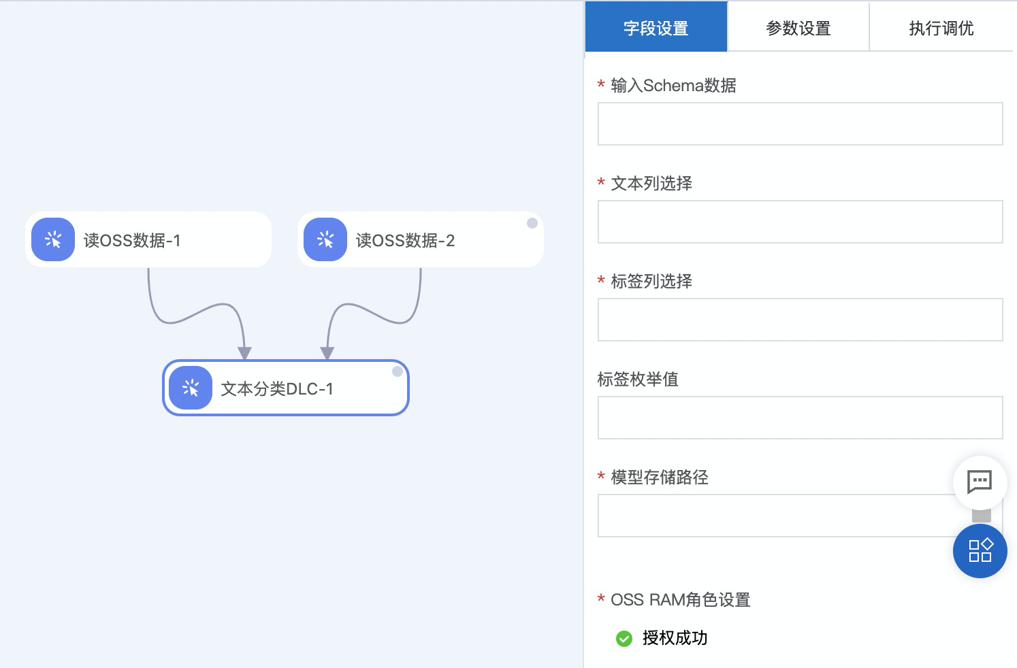Click the OSS RAM角色设置 label
1017x668 pixels.
coord(680,600)
